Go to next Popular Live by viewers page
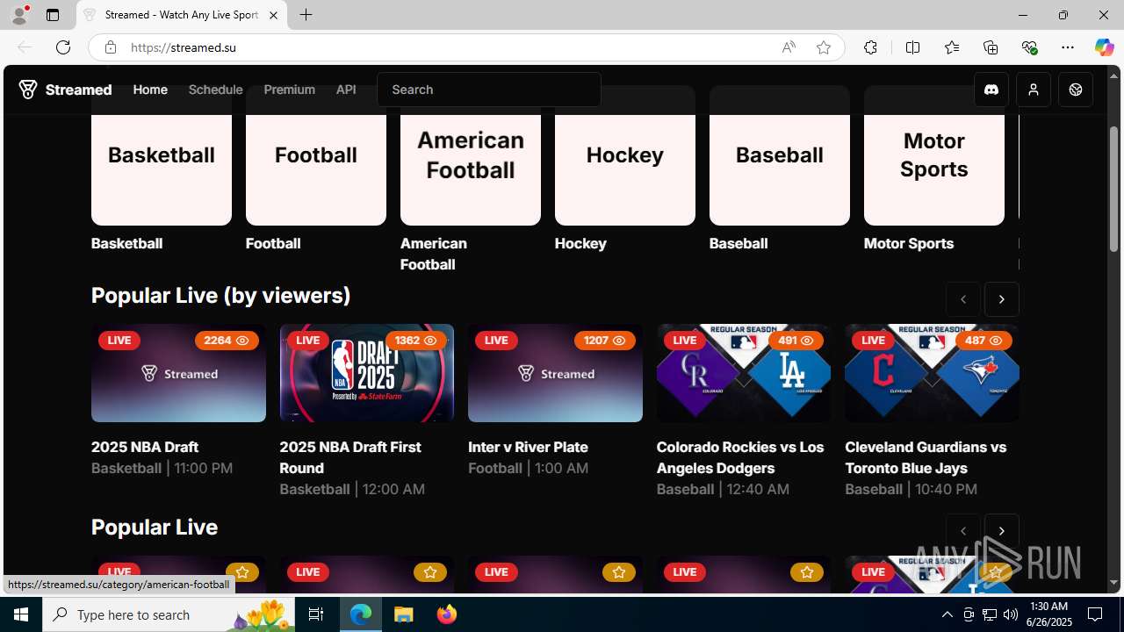The height and width of the screenshot is (632, 1124). (1001, 299)
